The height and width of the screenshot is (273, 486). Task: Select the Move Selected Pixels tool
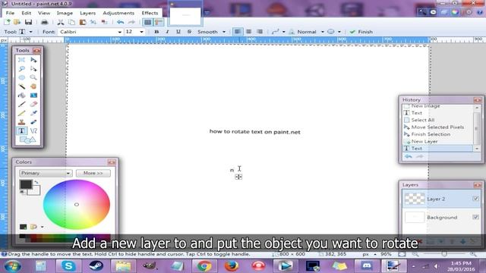(33, 60)
